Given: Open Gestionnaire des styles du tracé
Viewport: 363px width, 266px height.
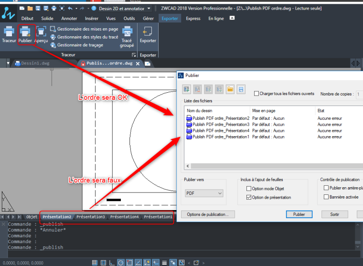Looking at the screenshot, I should tap(84, 37).
